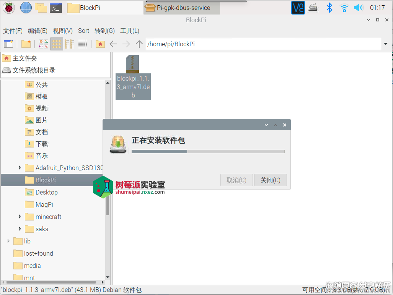Screen dimensions: 393x295
Task: Click the package installer dialog icon
Action: tap(118, 144)
